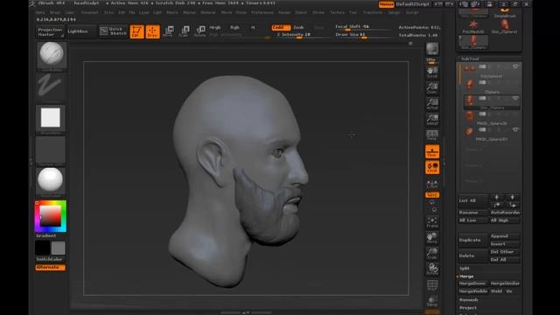The image size is (560, 315).
Task: Click the Delete subtool button
Action: click(472, 255)
